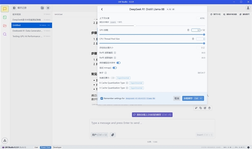Image resolution: width=252 pixels, height=149 pixels.
Task: Click the 4.92 GB size badge
Action: [170, 9]
